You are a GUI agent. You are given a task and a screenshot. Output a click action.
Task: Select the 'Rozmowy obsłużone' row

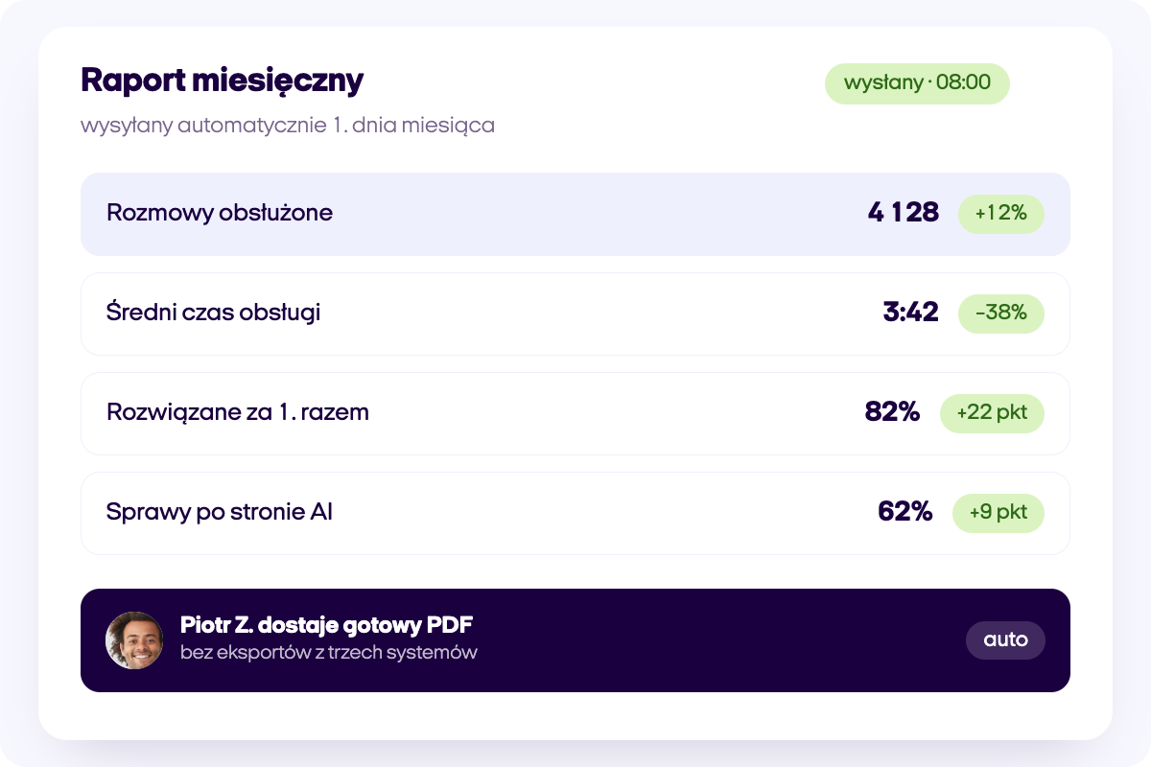[x=575, y=214]
